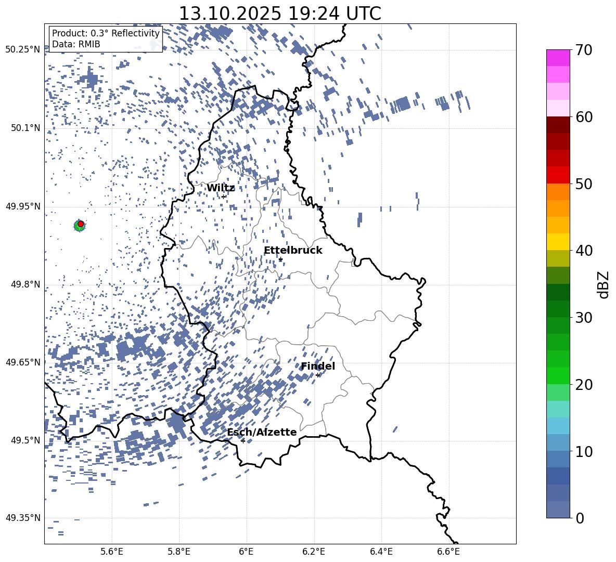Click the plot title 13.10.2025 19:24 UTC
This screenshot has width=616, height=562.
(x=280, y=14)
